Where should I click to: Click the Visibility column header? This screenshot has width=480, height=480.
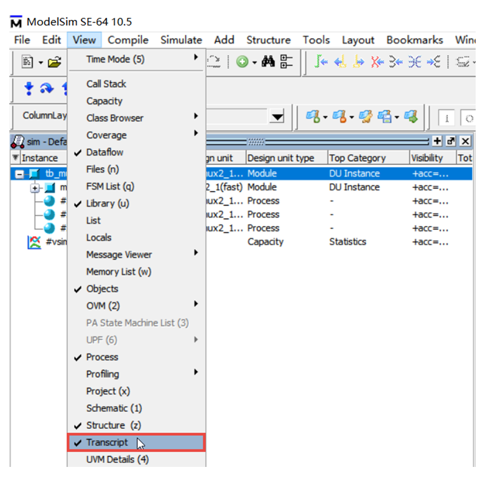pos(433,158)
